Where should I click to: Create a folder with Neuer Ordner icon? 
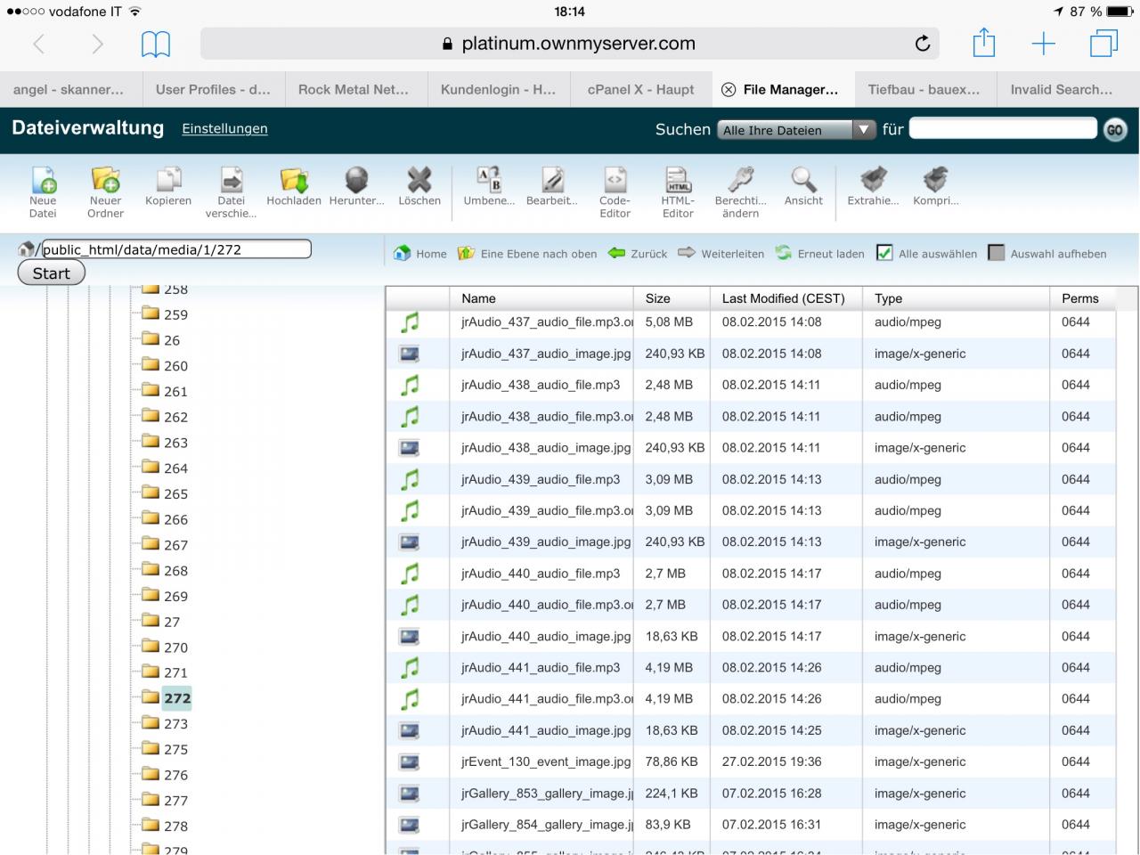pyautogui.click(x=105, y=181)
